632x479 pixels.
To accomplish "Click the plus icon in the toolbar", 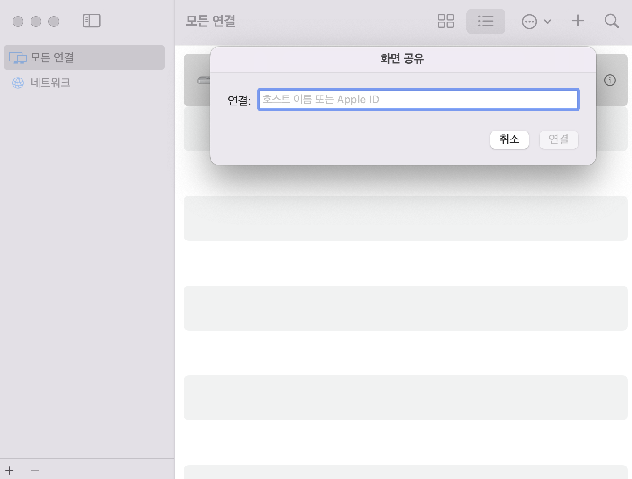I will 578,21.
